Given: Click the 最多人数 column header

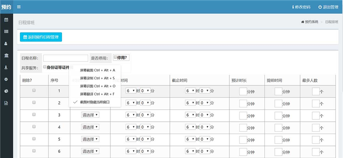Looking at the screenshot, I should click(310, 80).
